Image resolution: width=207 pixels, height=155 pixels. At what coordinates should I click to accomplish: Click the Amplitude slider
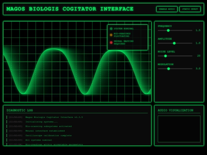[175, 43]
